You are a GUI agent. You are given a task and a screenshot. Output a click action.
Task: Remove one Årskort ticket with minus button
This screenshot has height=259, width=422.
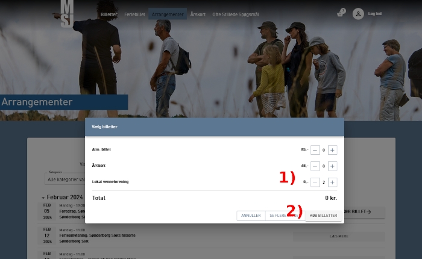[x=315, y=166]
